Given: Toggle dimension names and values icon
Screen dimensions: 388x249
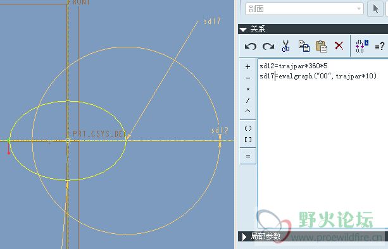Looking at the screenshot, I should tap(362, 46).
